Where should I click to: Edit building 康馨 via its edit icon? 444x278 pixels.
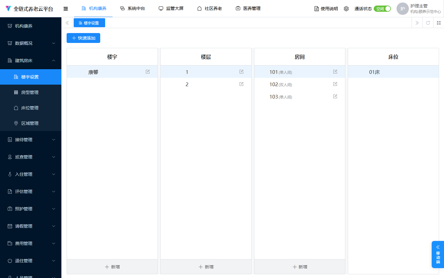(x=148, y=72)
